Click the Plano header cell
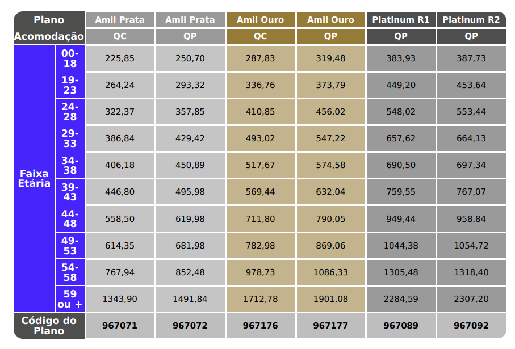This screenshot has width=515, height=349. (x=49, y=20)
